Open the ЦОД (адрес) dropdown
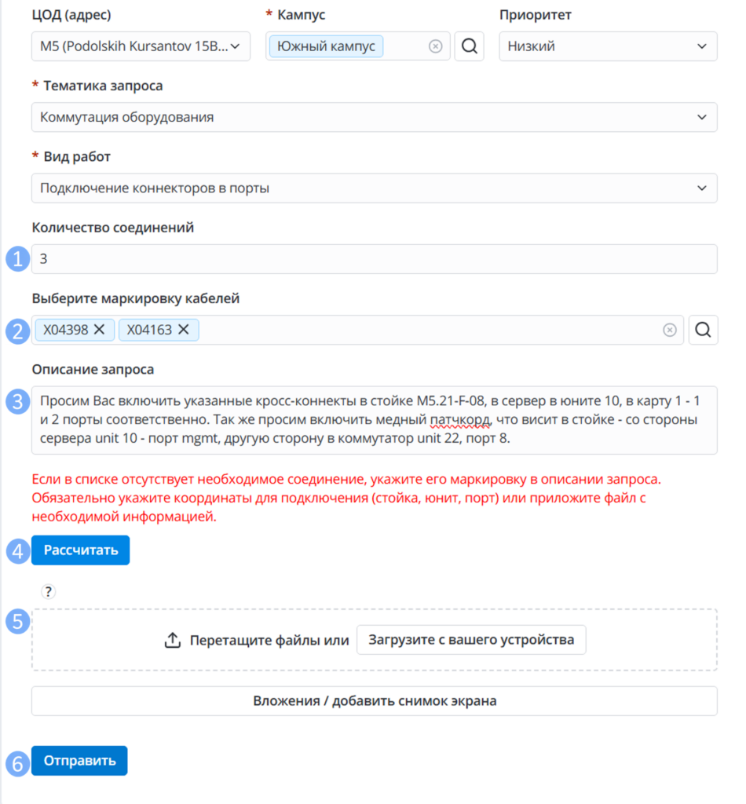746x804 pixels. click(x=141, y=46)
